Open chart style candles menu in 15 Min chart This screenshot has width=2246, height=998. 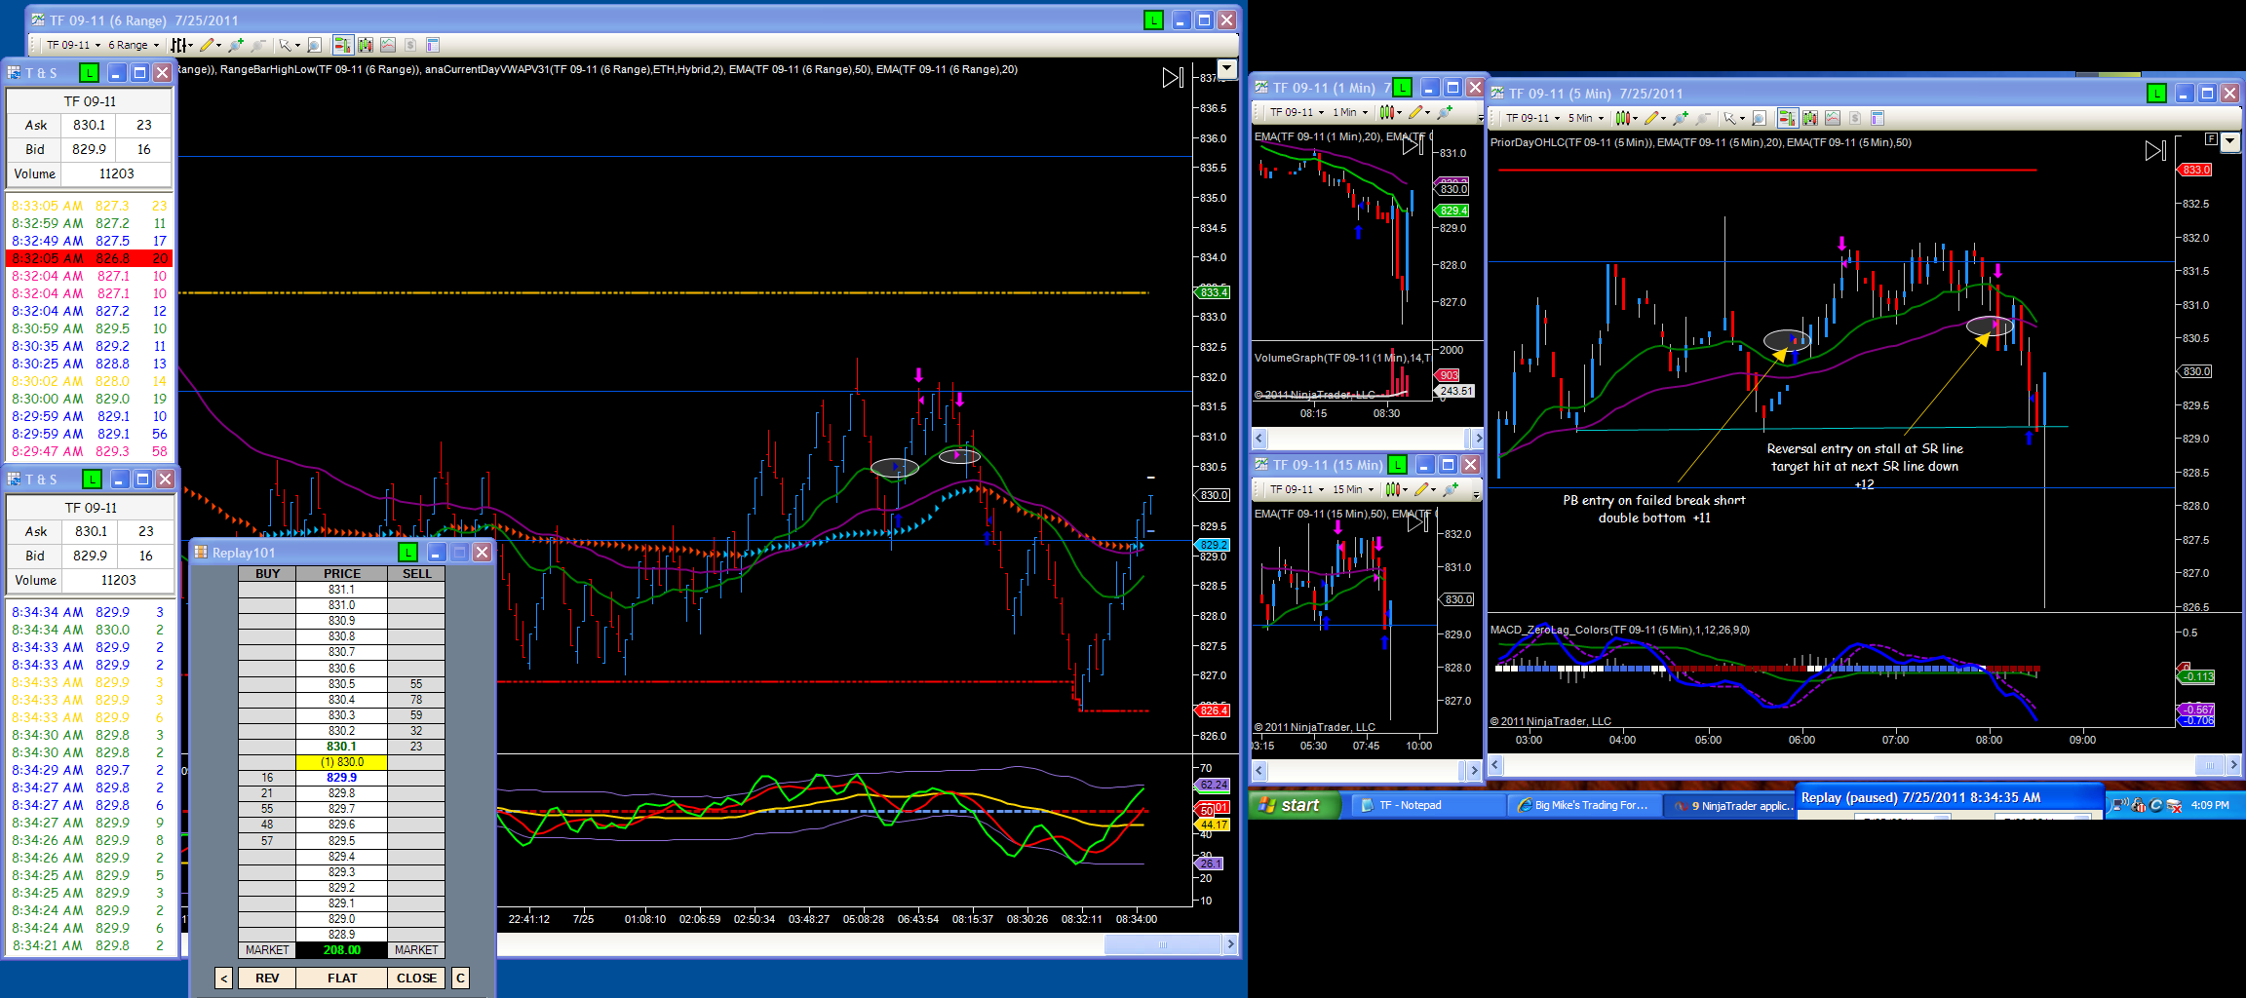tap(1396, 489)
